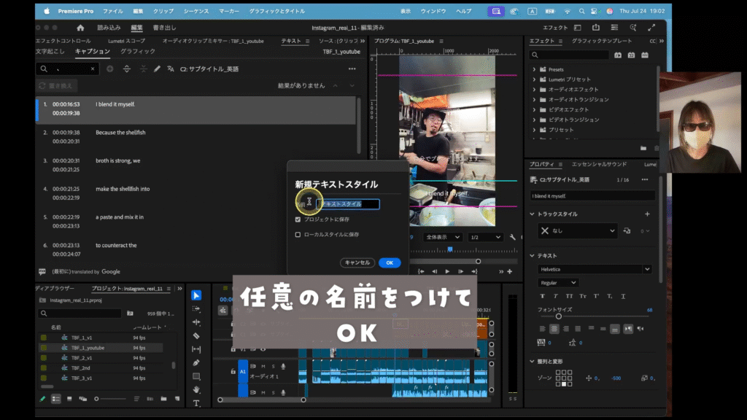Toggle faux bold text style
The width and height of the screenshot is (747, 420).
click(x=542, y=296)
